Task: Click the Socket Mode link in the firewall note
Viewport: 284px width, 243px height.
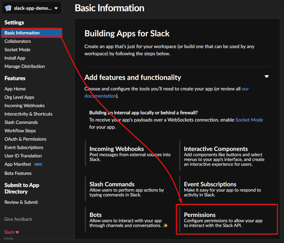Action: [x=249, y=120]
